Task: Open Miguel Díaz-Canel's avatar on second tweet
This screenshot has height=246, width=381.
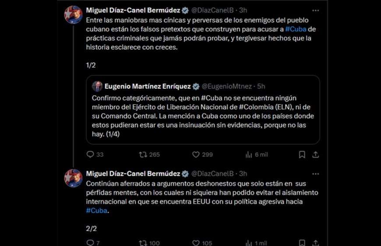Action: 73,178
